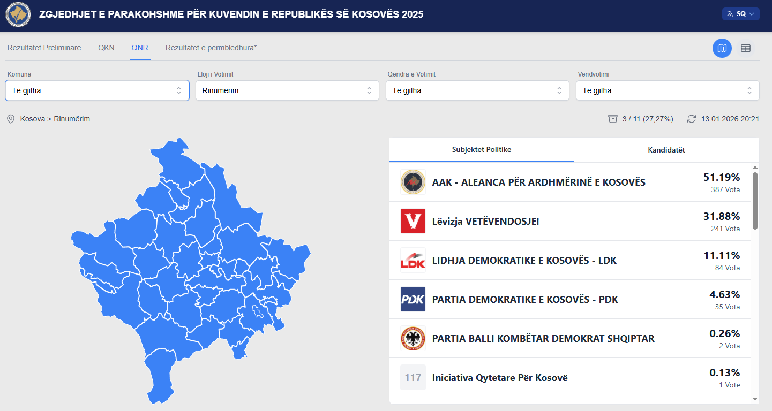
Task: Select the Iniciativa Qytetare Për Kosovë row
Action: click(x=570, y=377)
